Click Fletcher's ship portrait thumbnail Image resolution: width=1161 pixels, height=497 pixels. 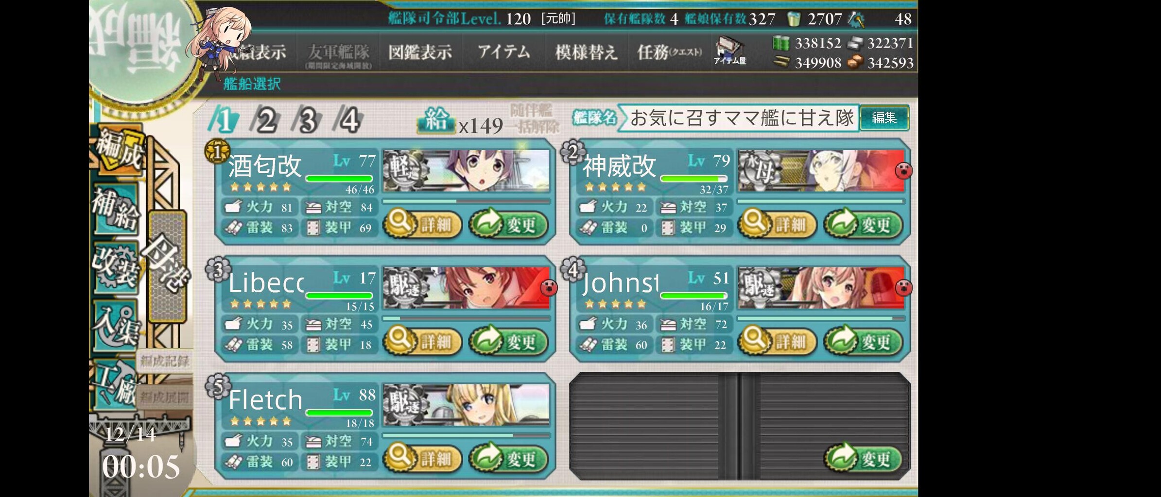click(x=467, y=405)
